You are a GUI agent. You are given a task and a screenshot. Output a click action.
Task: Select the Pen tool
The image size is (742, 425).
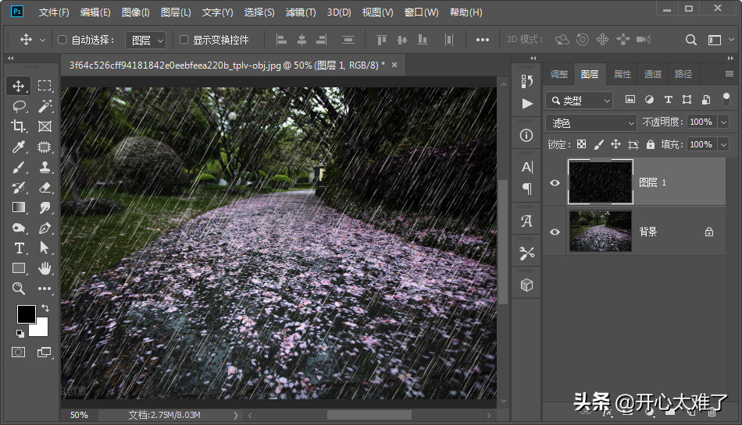(45, 228)
